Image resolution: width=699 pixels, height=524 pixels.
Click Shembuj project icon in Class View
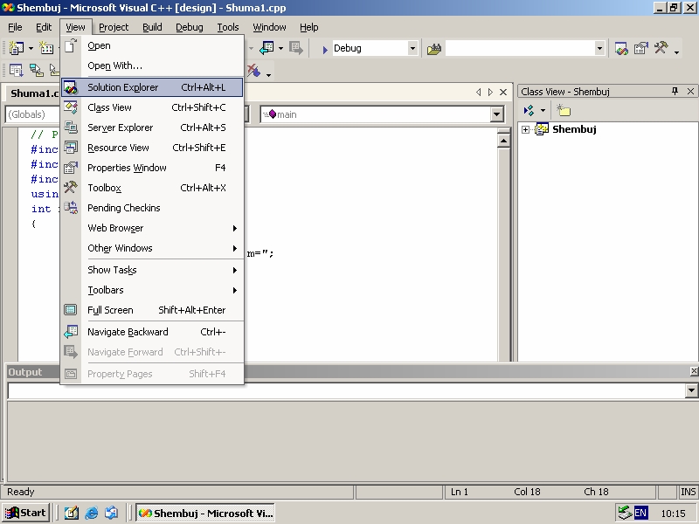(x=542, y=129)
